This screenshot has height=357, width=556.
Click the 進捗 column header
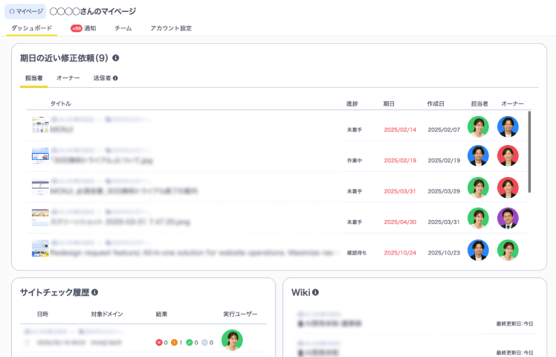[352, 103]
